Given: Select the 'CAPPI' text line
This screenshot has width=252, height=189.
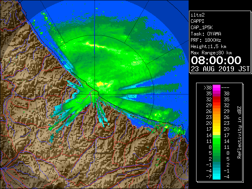Looking at the screenshot, I should (197, 21).
